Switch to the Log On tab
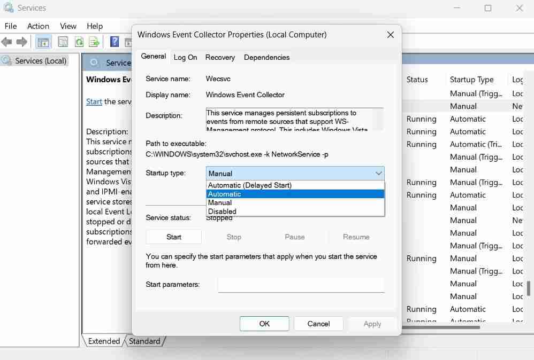The image size is (534, 360). pyautogui.click(x=185, y=57)
